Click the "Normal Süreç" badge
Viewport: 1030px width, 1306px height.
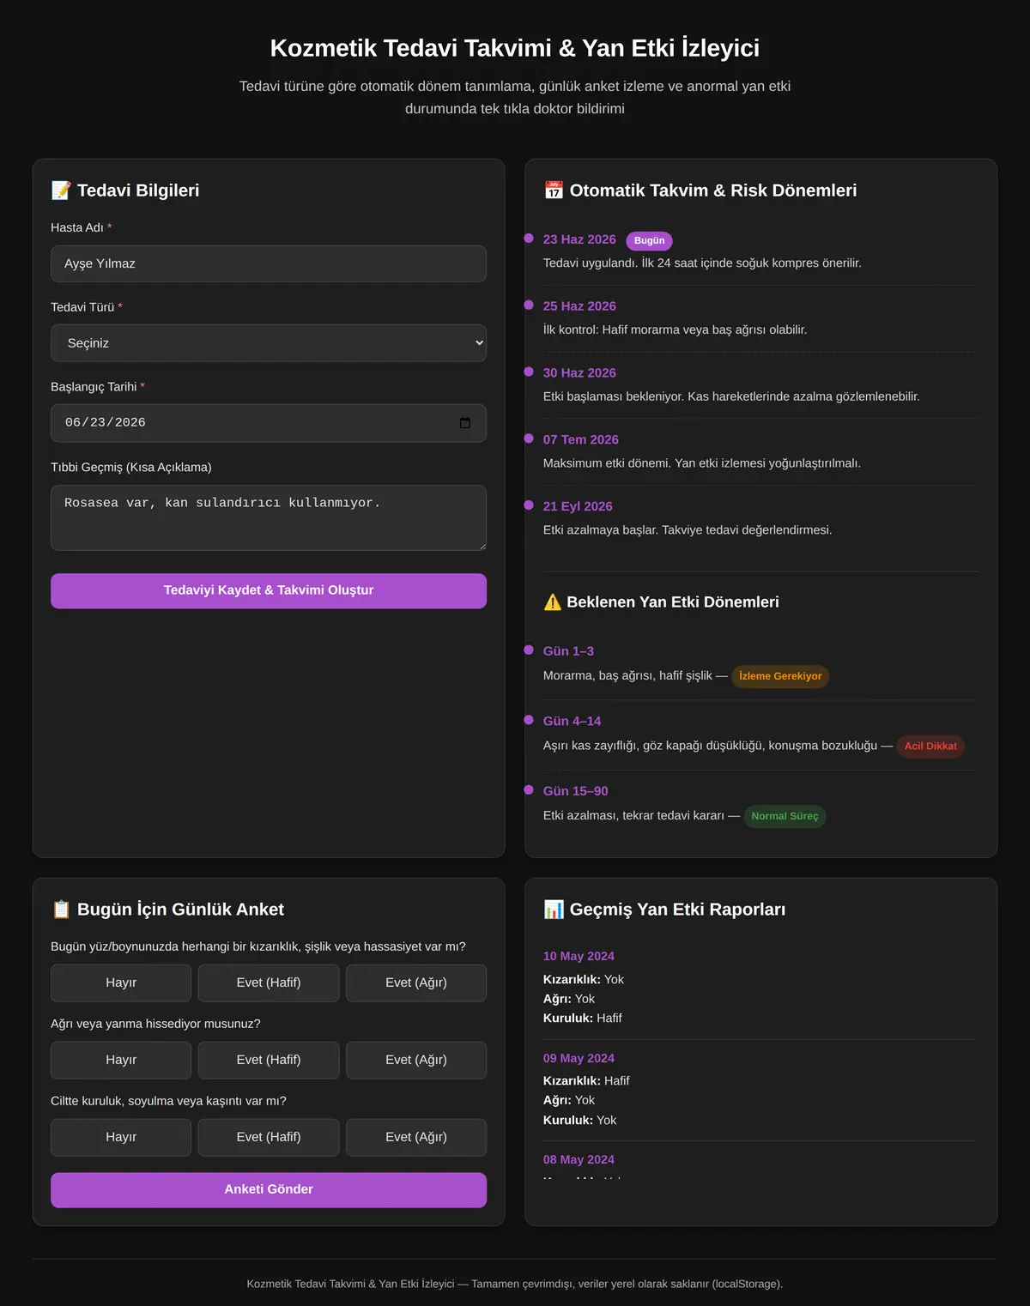click(x=785, y=817)
